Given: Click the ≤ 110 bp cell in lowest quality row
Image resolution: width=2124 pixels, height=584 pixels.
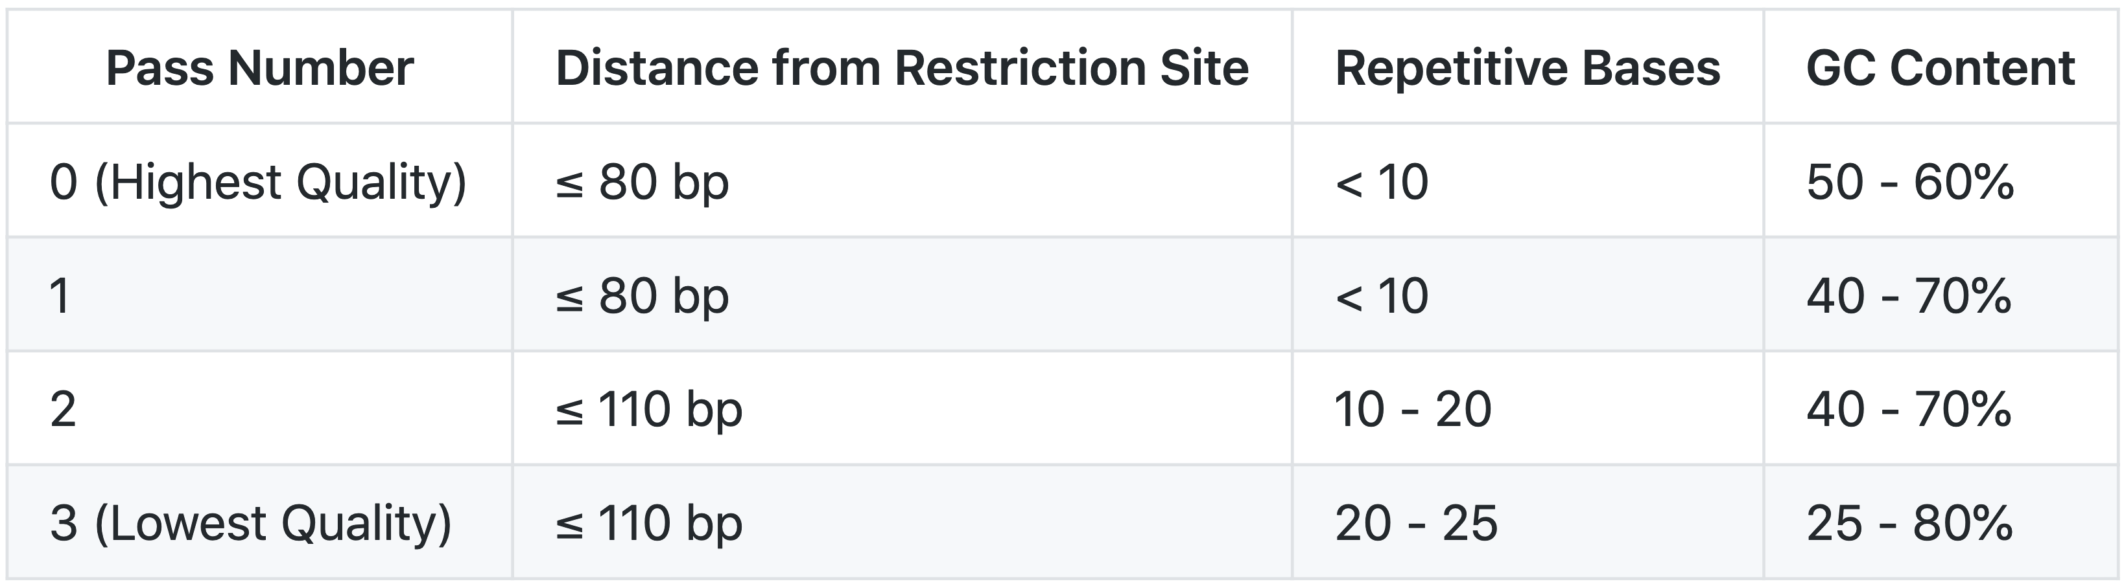Looking at the screenshot, I should 902,522.
